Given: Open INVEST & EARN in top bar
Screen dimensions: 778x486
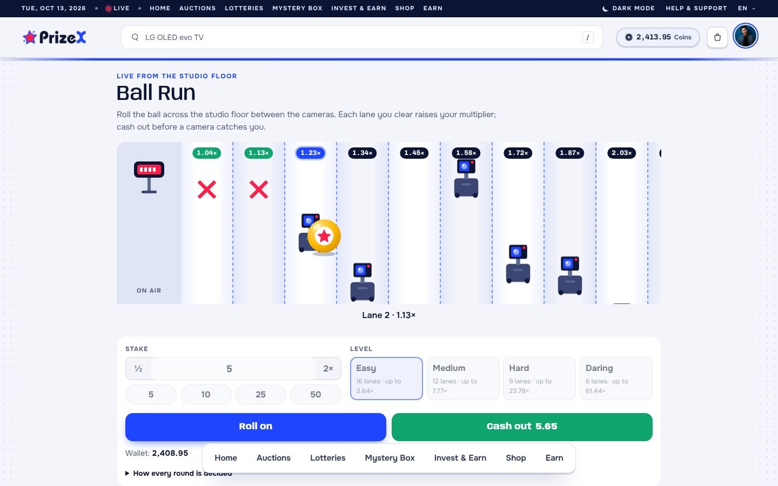Looking at the screenshot, I should 359,9.
